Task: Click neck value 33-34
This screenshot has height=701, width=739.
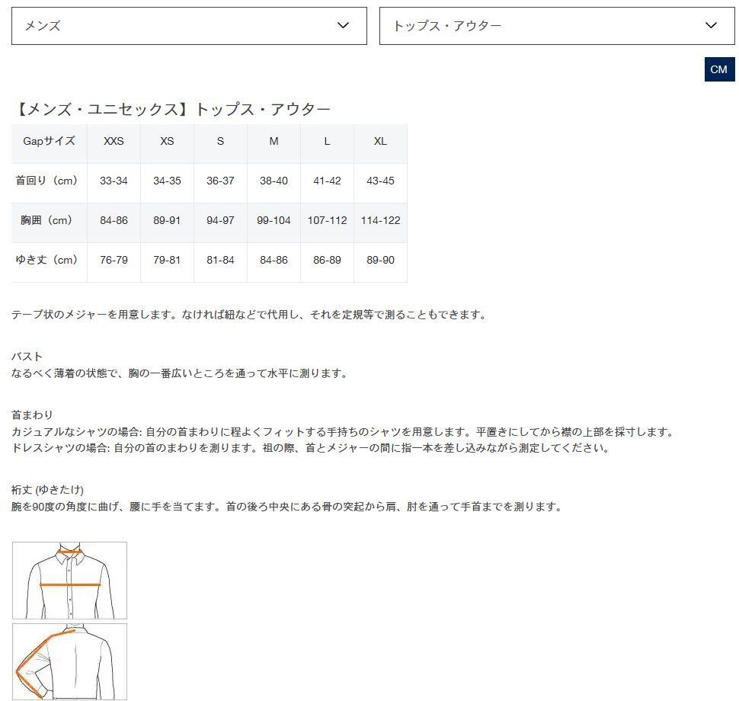Action: [x=114, y=181]
